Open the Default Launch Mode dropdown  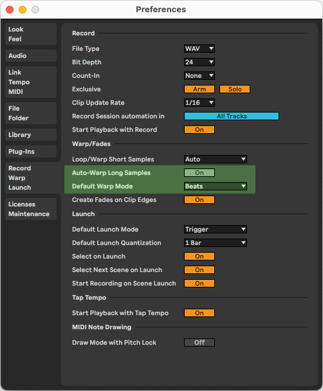pos(216,229)
